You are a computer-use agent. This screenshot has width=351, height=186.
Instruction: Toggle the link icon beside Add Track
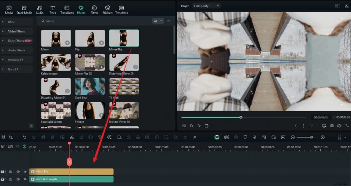point(11,147)
